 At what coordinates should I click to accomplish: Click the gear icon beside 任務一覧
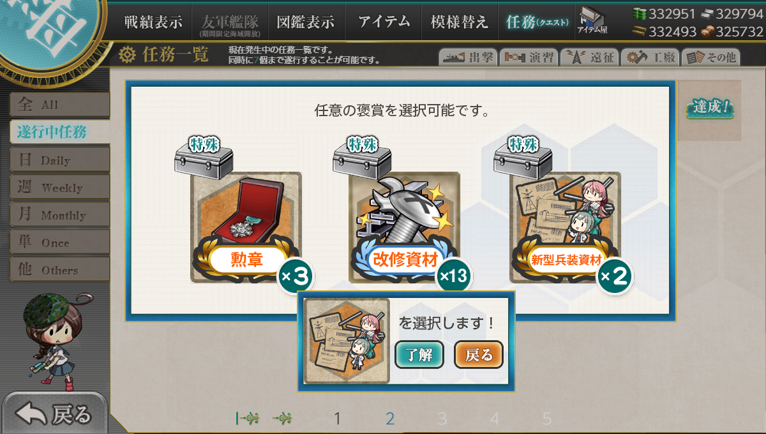click(x=128, y=56)
